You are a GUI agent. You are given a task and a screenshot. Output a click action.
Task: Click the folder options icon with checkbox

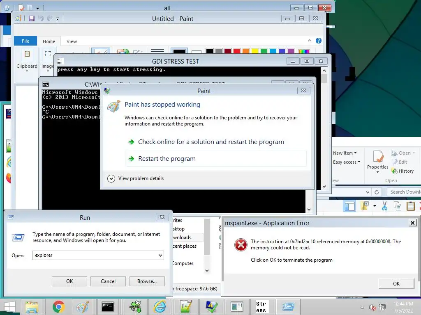(x=365, y=206)
